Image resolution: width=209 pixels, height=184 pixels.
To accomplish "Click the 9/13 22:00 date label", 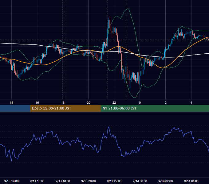I will coord(114,181).
